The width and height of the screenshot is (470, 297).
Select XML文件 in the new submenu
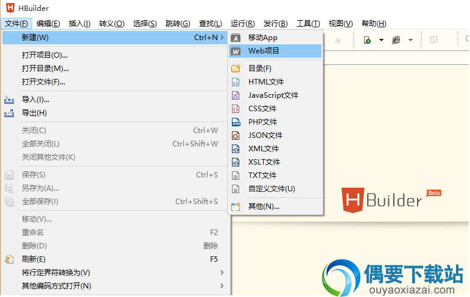tap(275, 149)
